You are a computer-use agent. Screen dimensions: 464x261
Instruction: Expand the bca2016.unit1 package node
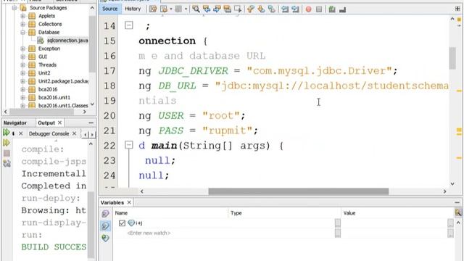click(x=22, y=97)
